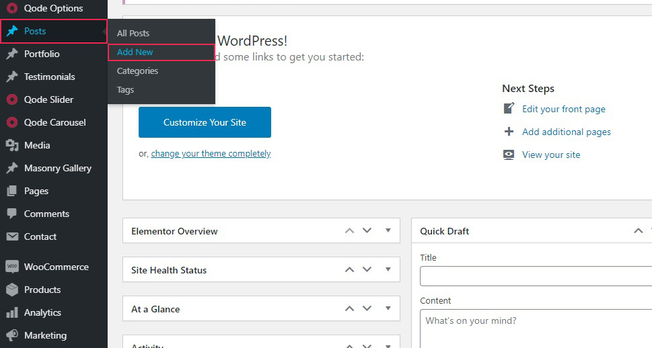Click the Analytics bar chart icon
This screenshot has width=652, height=348.
[12, 312]
